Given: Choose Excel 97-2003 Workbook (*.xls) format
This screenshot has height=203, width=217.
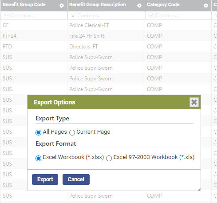Looking at the screenshot, I should pos(109,158).
